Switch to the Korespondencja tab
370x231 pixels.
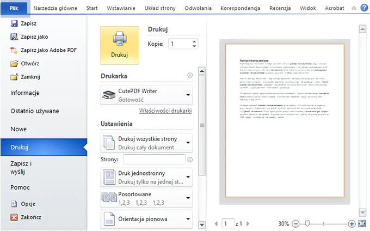point(240,8)
